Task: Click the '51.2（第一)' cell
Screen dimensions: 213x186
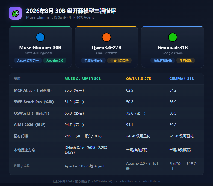Action: pyautogui.click(x=74, y=102)
